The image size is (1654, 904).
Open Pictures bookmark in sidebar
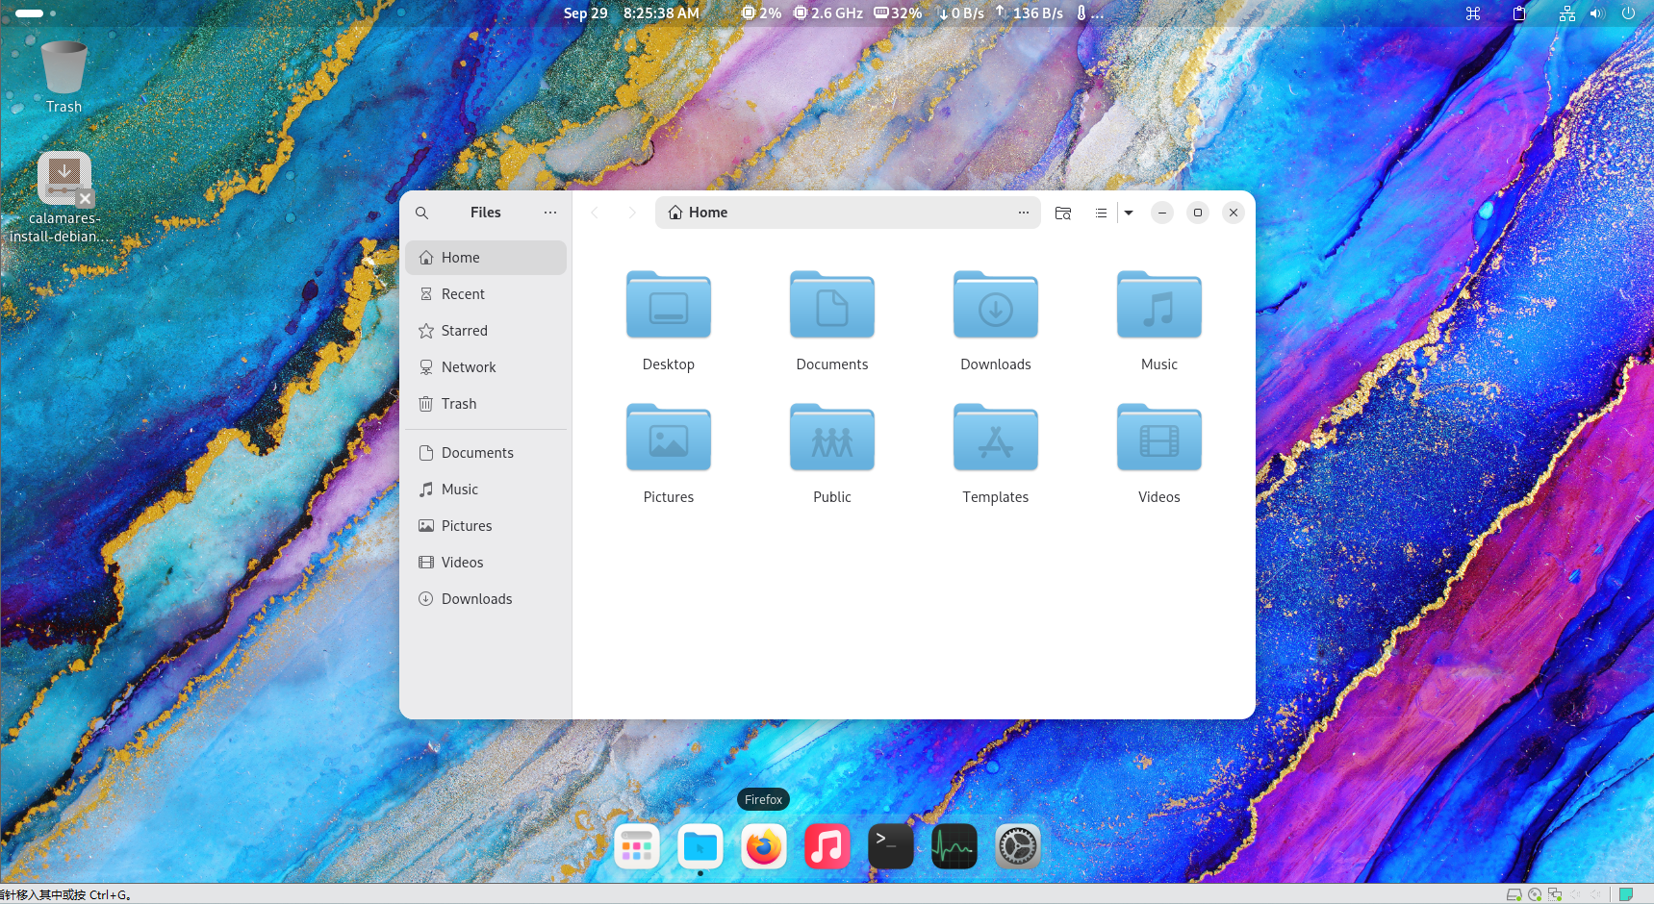tap(486, 526)
